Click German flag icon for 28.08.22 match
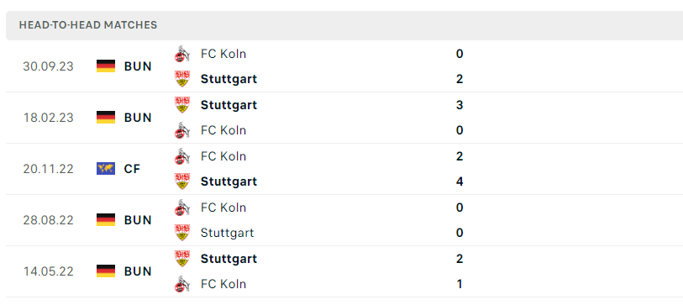 106,220
